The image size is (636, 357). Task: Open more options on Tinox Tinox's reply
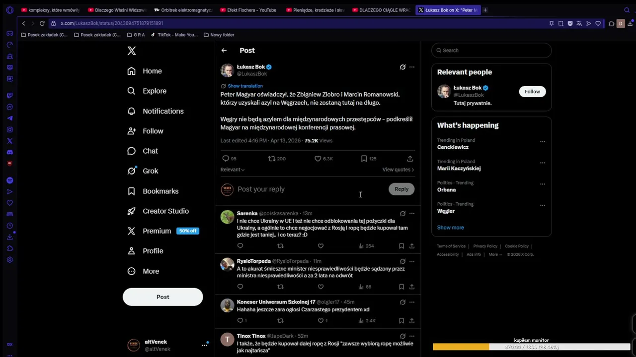412,336
